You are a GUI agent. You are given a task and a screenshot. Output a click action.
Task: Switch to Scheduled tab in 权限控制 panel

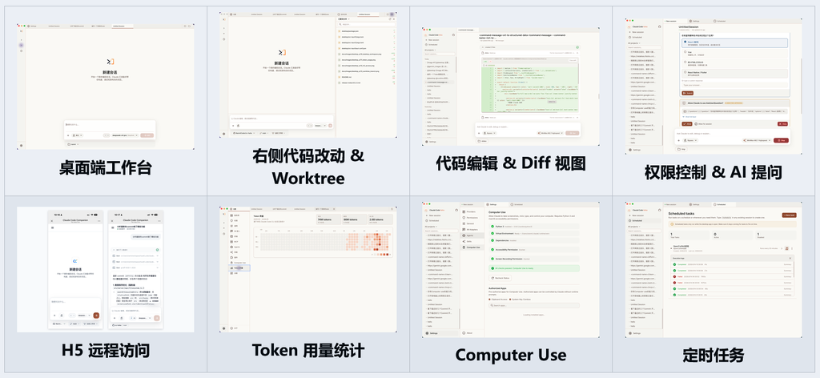720,21
